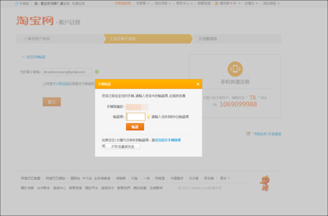Open the 聯繫我們 footer link
This screenshot has width=328, height=216.
pyautogui.click(x=124, y=188)
